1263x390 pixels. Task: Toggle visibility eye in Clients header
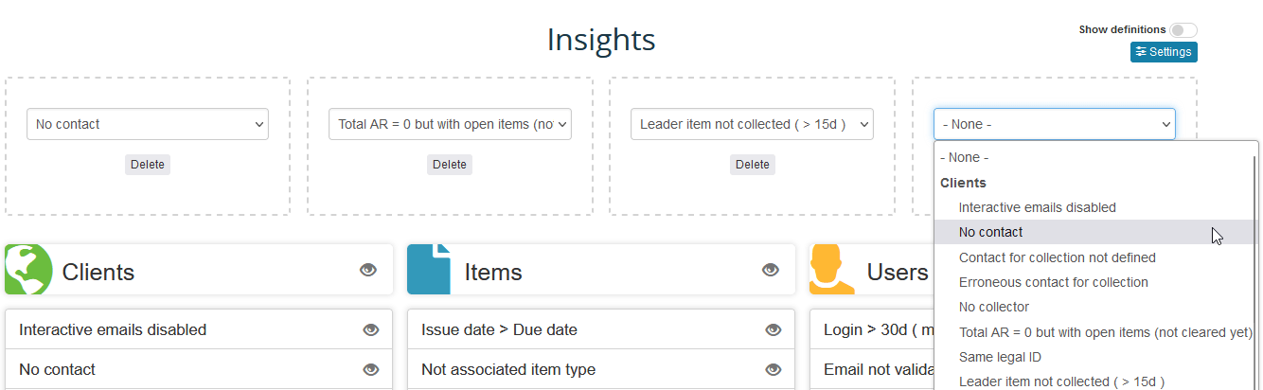pos(368,271)
